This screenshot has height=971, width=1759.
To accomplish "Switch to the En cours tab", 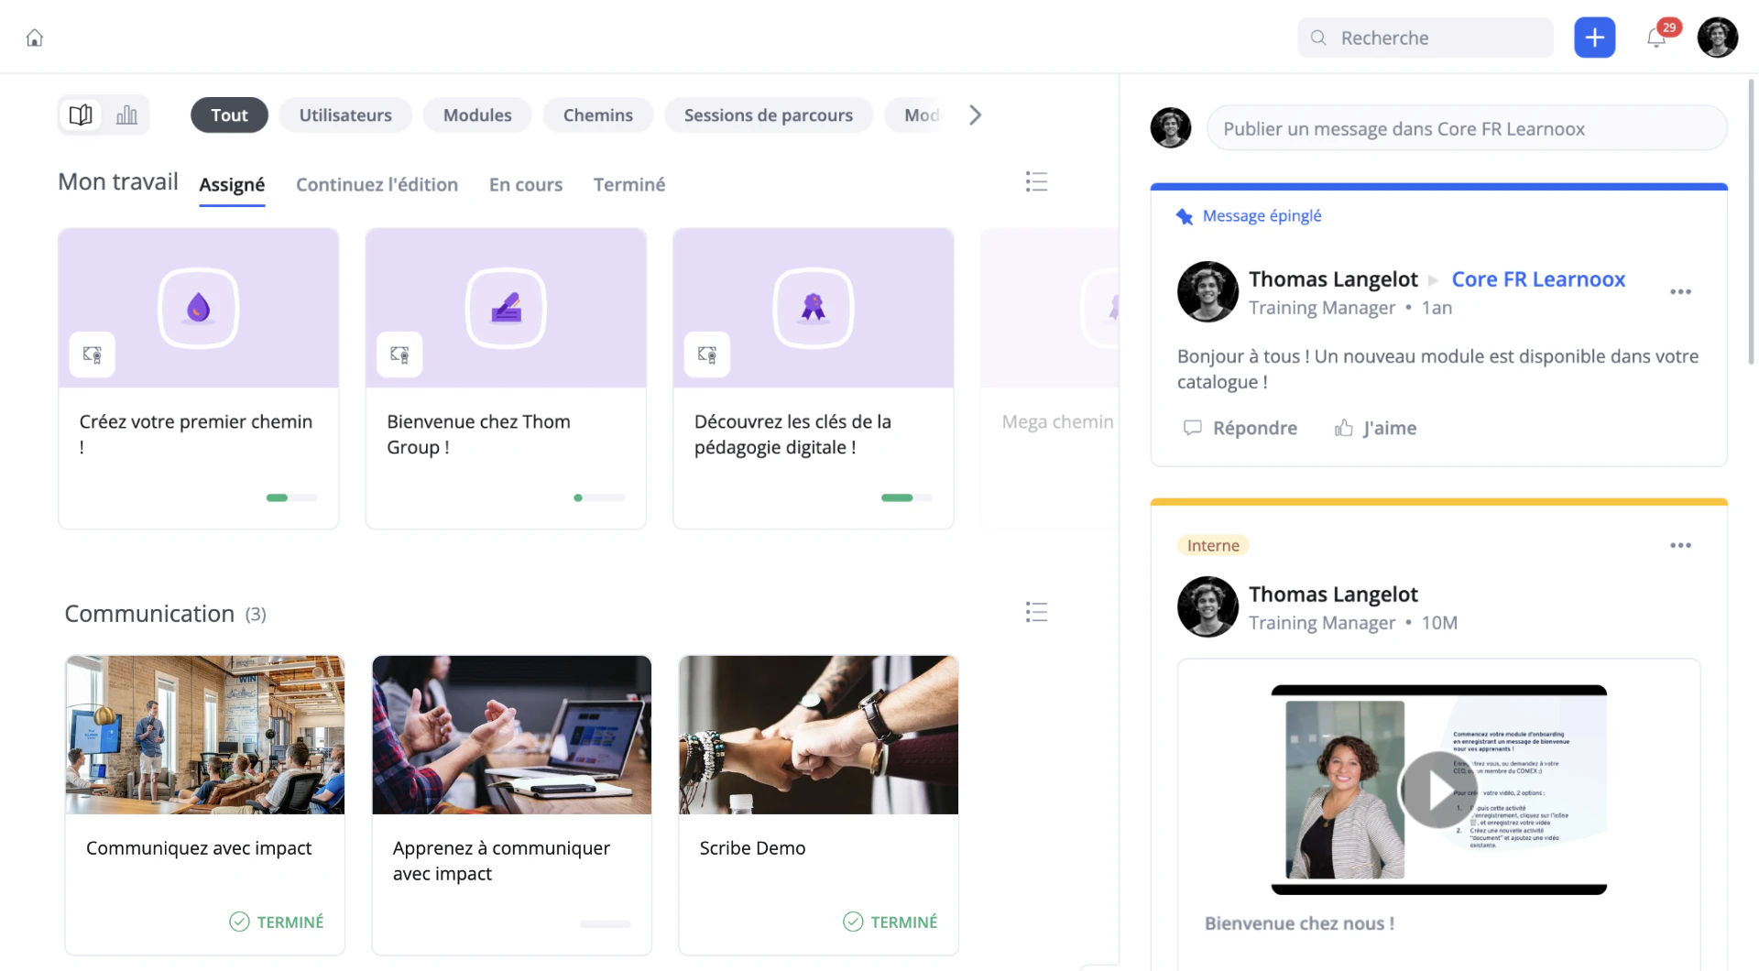I will (526, 184).
